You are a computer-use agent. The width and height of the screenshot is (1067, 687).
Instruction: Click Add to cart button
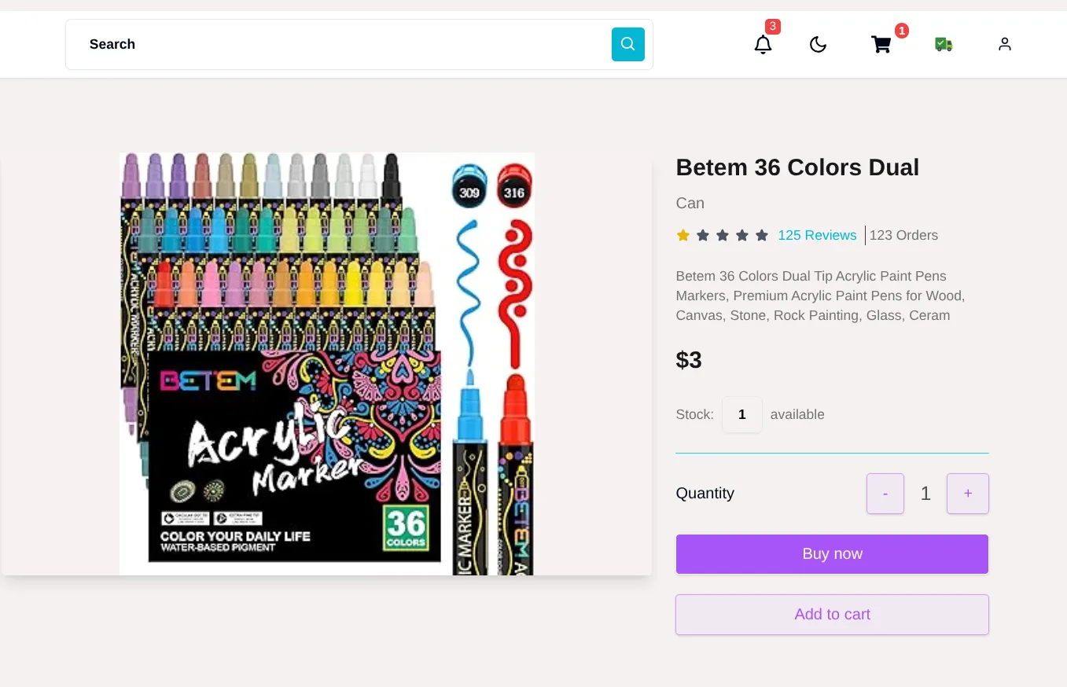pyautogui.click(x=832, y=615)
